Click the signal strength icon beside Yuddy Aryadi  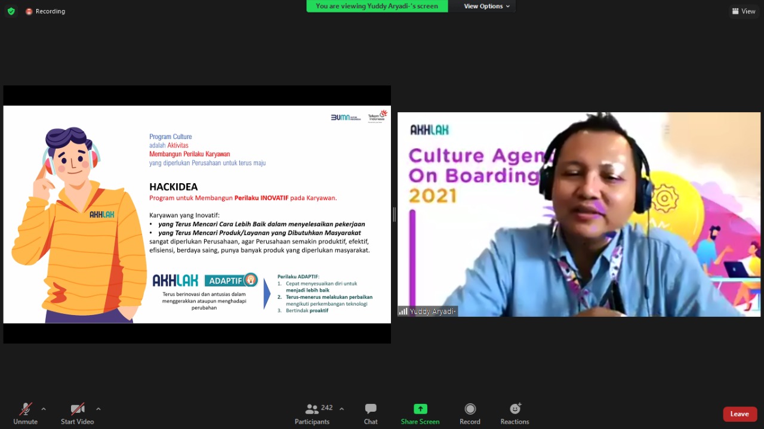pyautogui.click(x=403, y=311)
